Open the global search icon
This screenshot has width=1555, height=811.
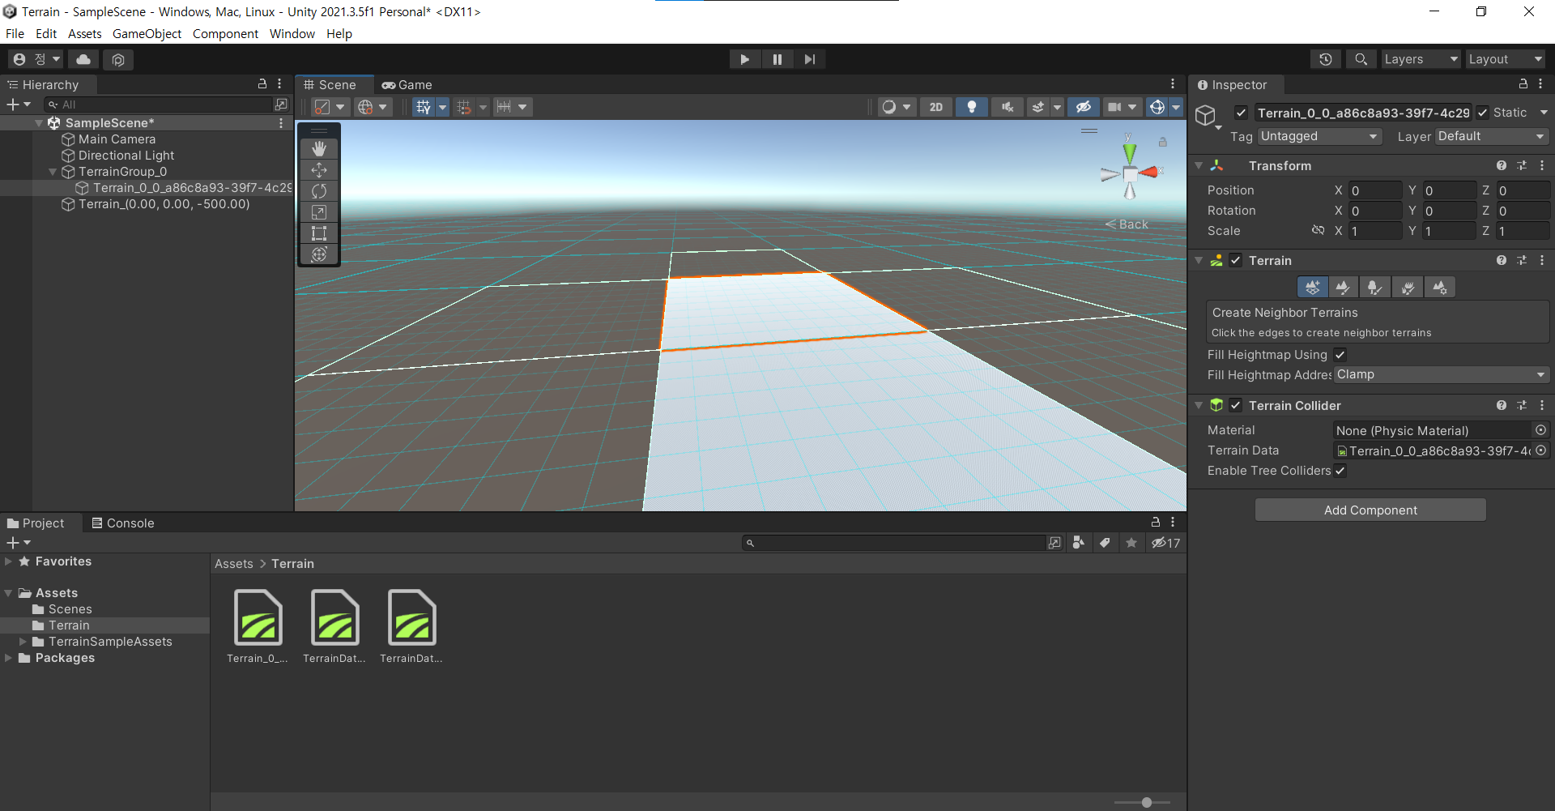click(1361, 59)
